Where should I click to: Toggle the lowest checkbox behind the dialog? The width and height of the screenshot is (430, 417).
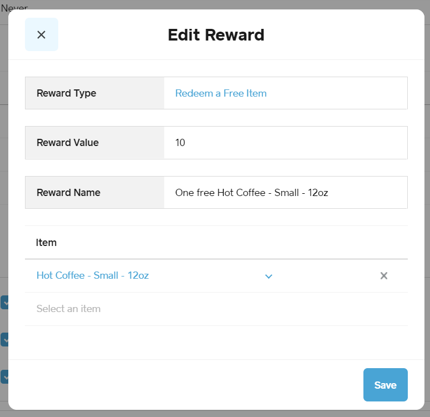coord(4,376)
